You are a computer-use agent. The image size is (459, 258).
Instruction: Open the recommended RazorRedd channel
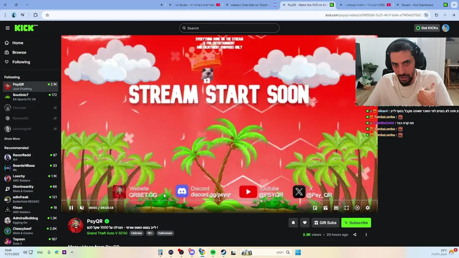(30, 157)
